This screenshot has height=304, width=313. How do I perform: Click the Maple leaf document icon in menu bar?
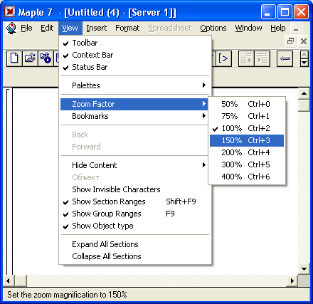(x=11, y=28)
